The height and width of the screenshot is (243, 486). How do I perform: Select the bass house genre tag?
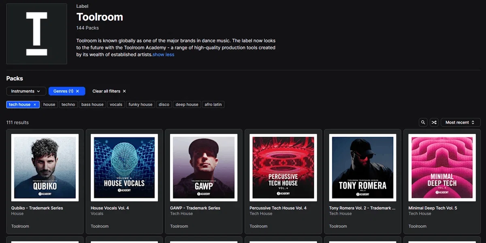(x=92, y=104)
